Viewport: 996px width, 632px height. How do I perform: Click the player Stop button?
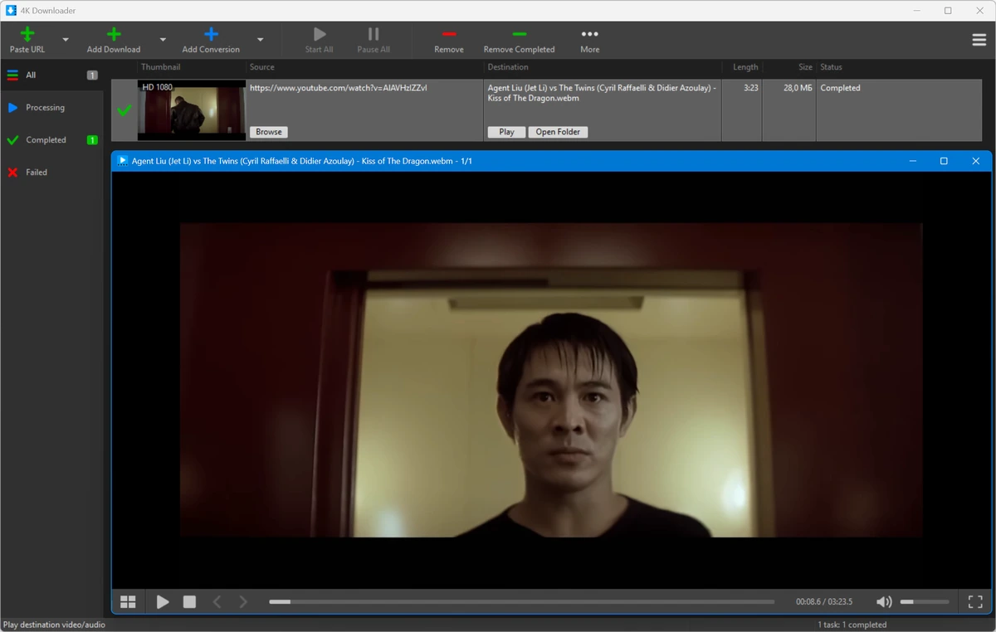(x=189, y=602)
